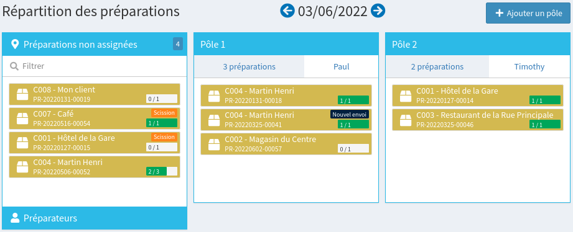Click the reference PR-20220131-00018
Viewport: 573px width, 232px height.
(253, 100)
